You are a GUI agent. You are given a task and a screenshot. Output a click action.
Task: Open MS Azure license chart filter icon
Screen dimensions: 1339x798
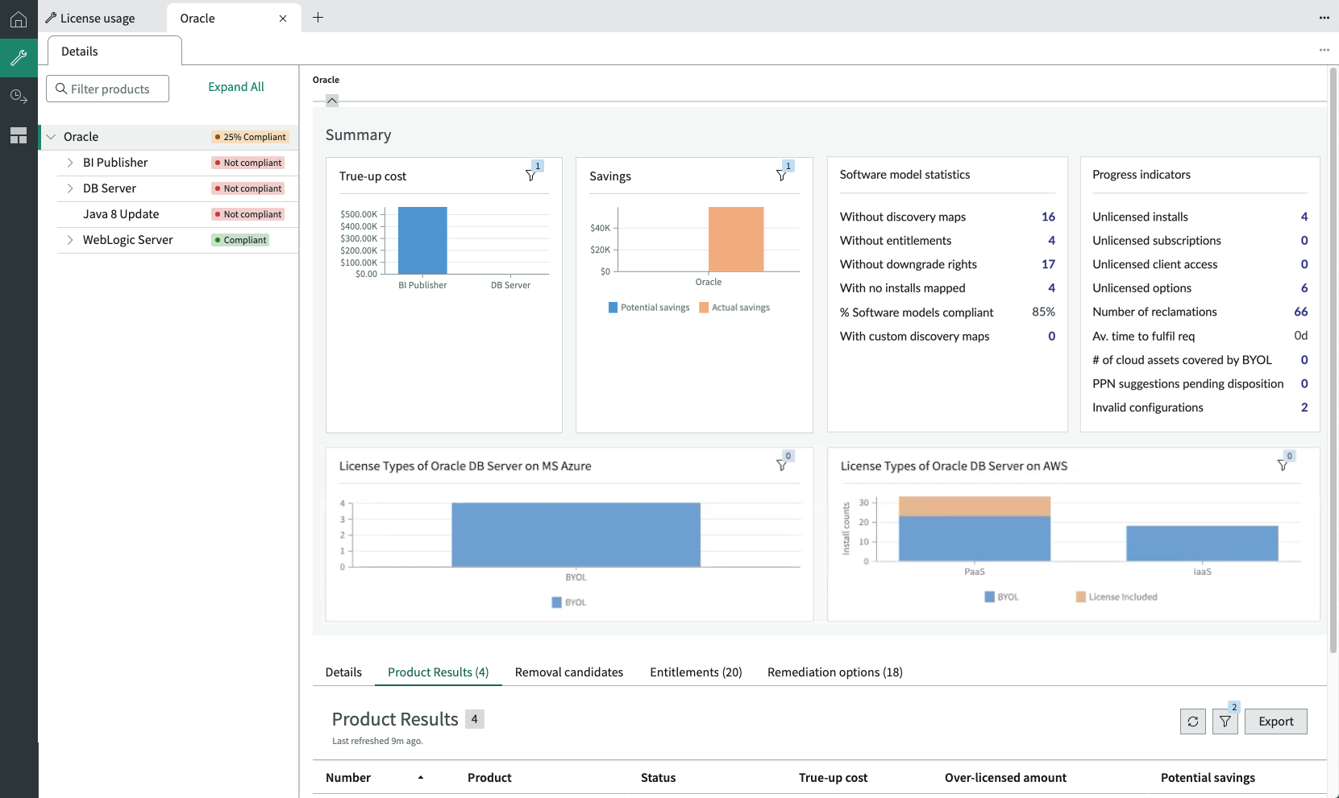[x=781, y=465]
